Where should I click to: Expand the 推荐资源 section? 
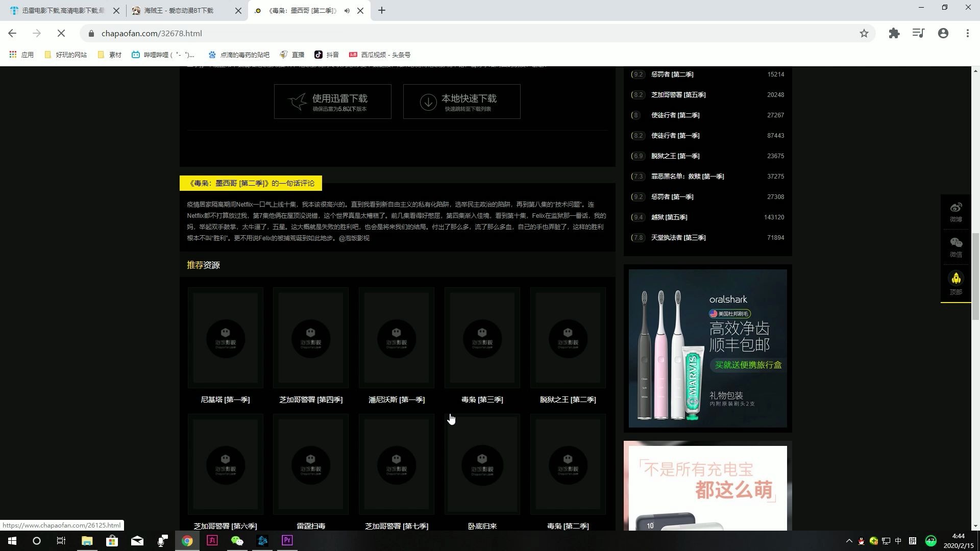pyautogui.click(x=203, y=264)
